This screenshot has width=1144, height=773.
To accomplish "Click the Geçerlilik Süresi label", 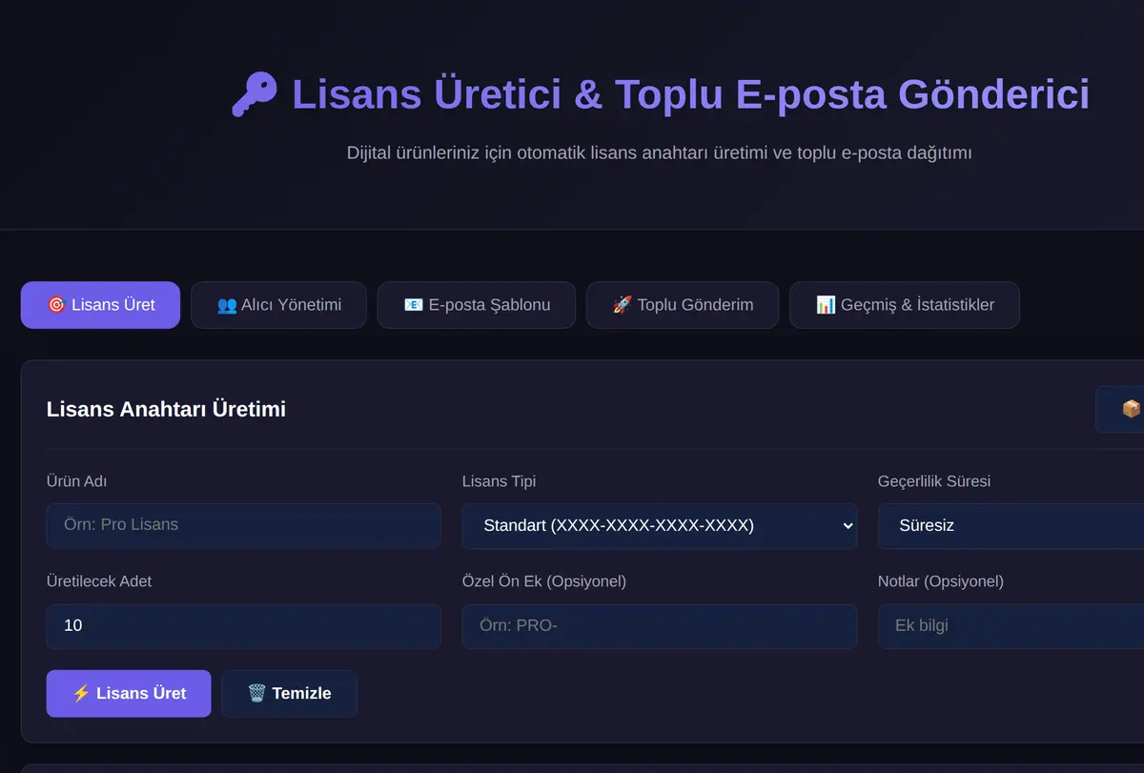I will (x=934, y=481).
